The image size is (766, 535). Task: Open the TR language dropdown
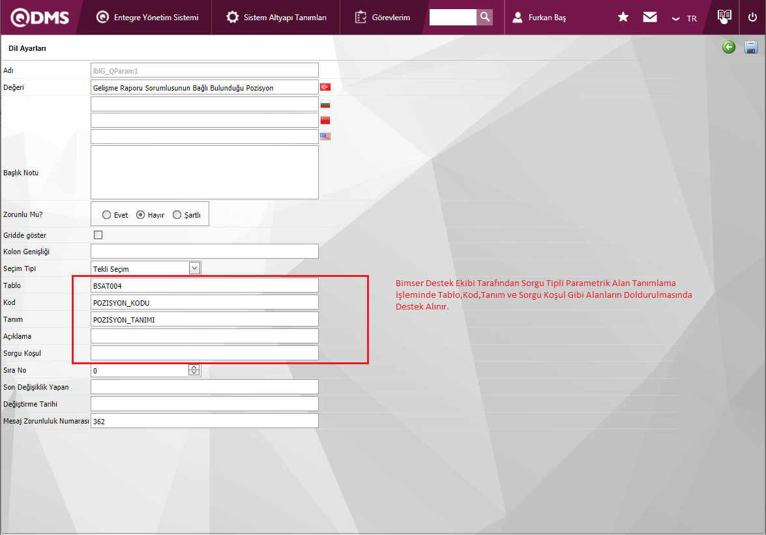pos(685,18)
